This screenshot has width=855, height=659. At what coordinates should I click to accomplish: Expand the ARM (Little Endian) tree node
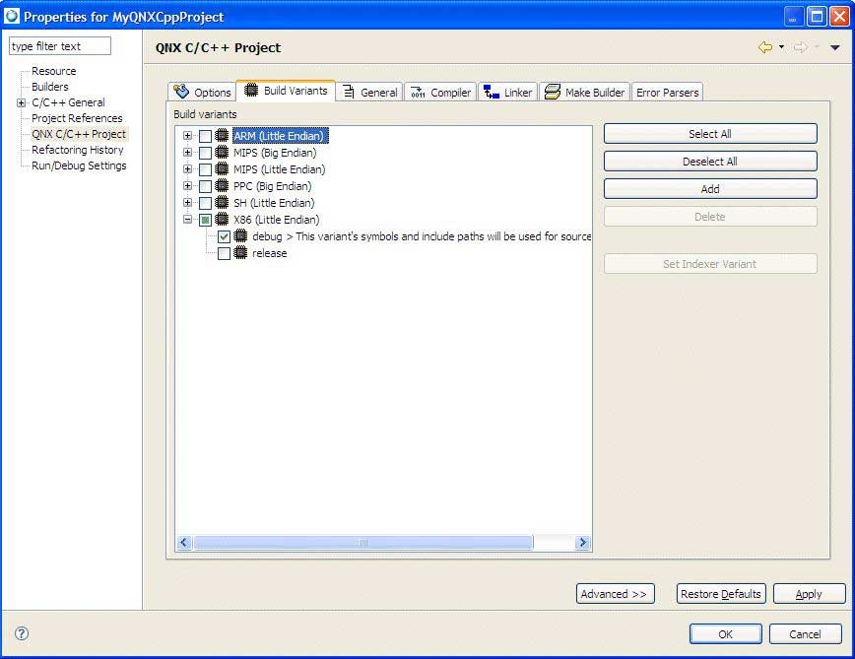[x=186, y=136]
